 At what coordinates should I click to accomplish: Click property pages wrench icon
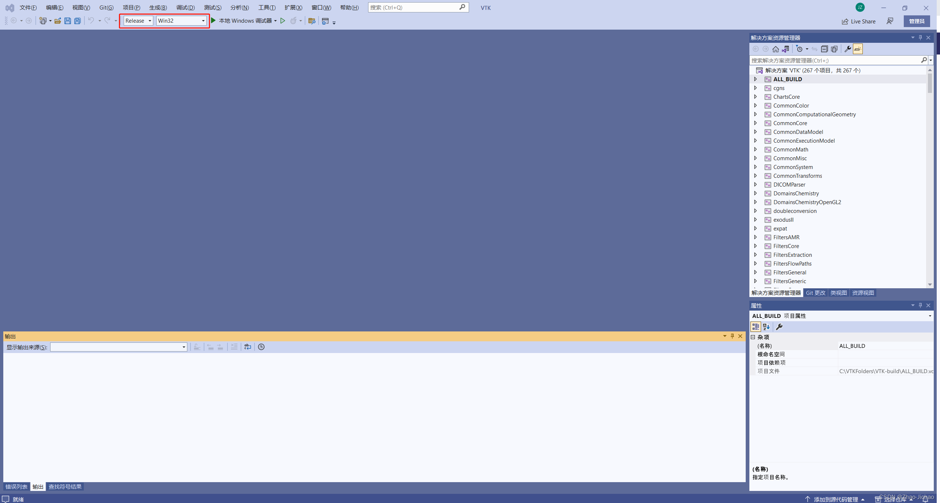tap(779, 327)
